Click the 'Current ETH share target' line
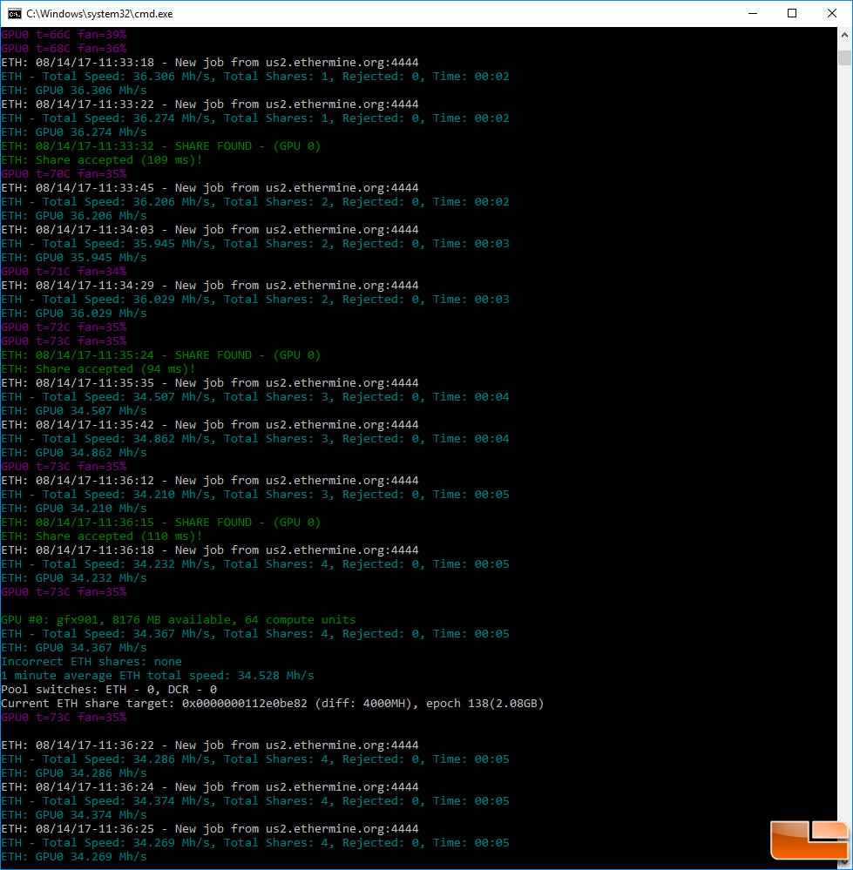Image resolution: width=853 pixels, height=870 pixels. pyautogui.click(x=273, y=703)
